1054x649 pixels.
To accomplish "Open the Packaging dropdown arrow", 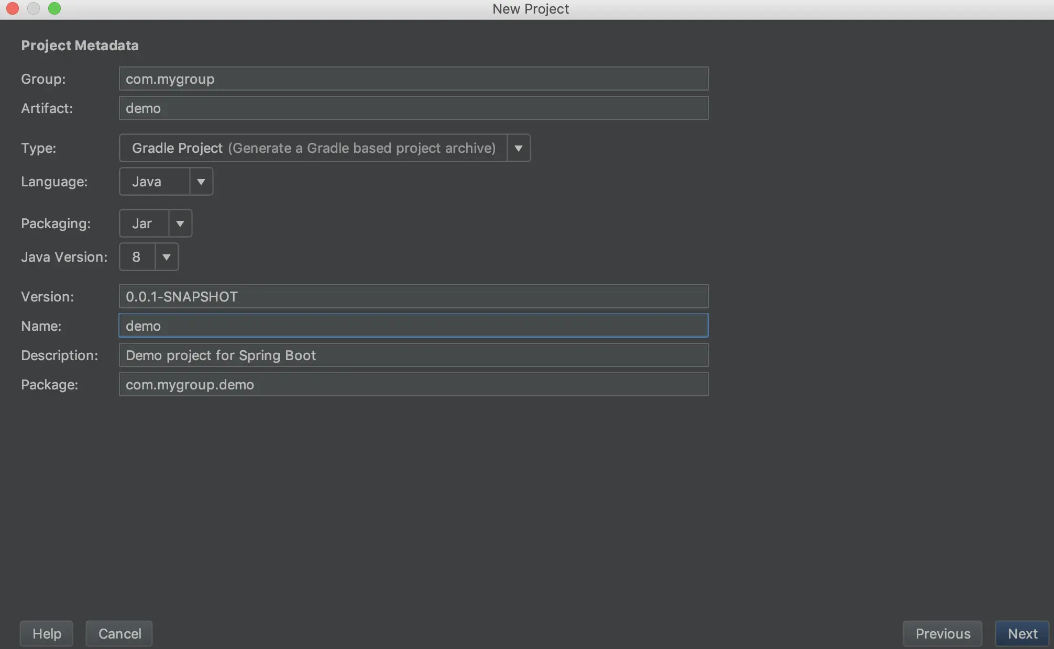I will click(x=180, y=223).
